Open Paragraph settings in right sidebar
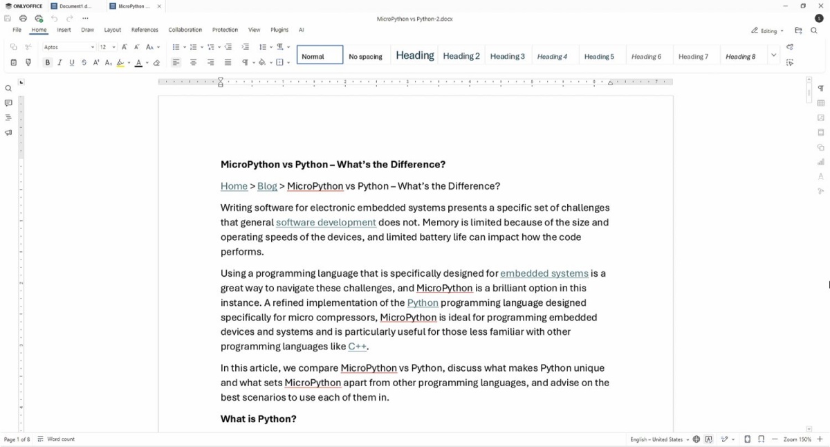The width and height of the screenshot is (830, 447). (821, 89)
